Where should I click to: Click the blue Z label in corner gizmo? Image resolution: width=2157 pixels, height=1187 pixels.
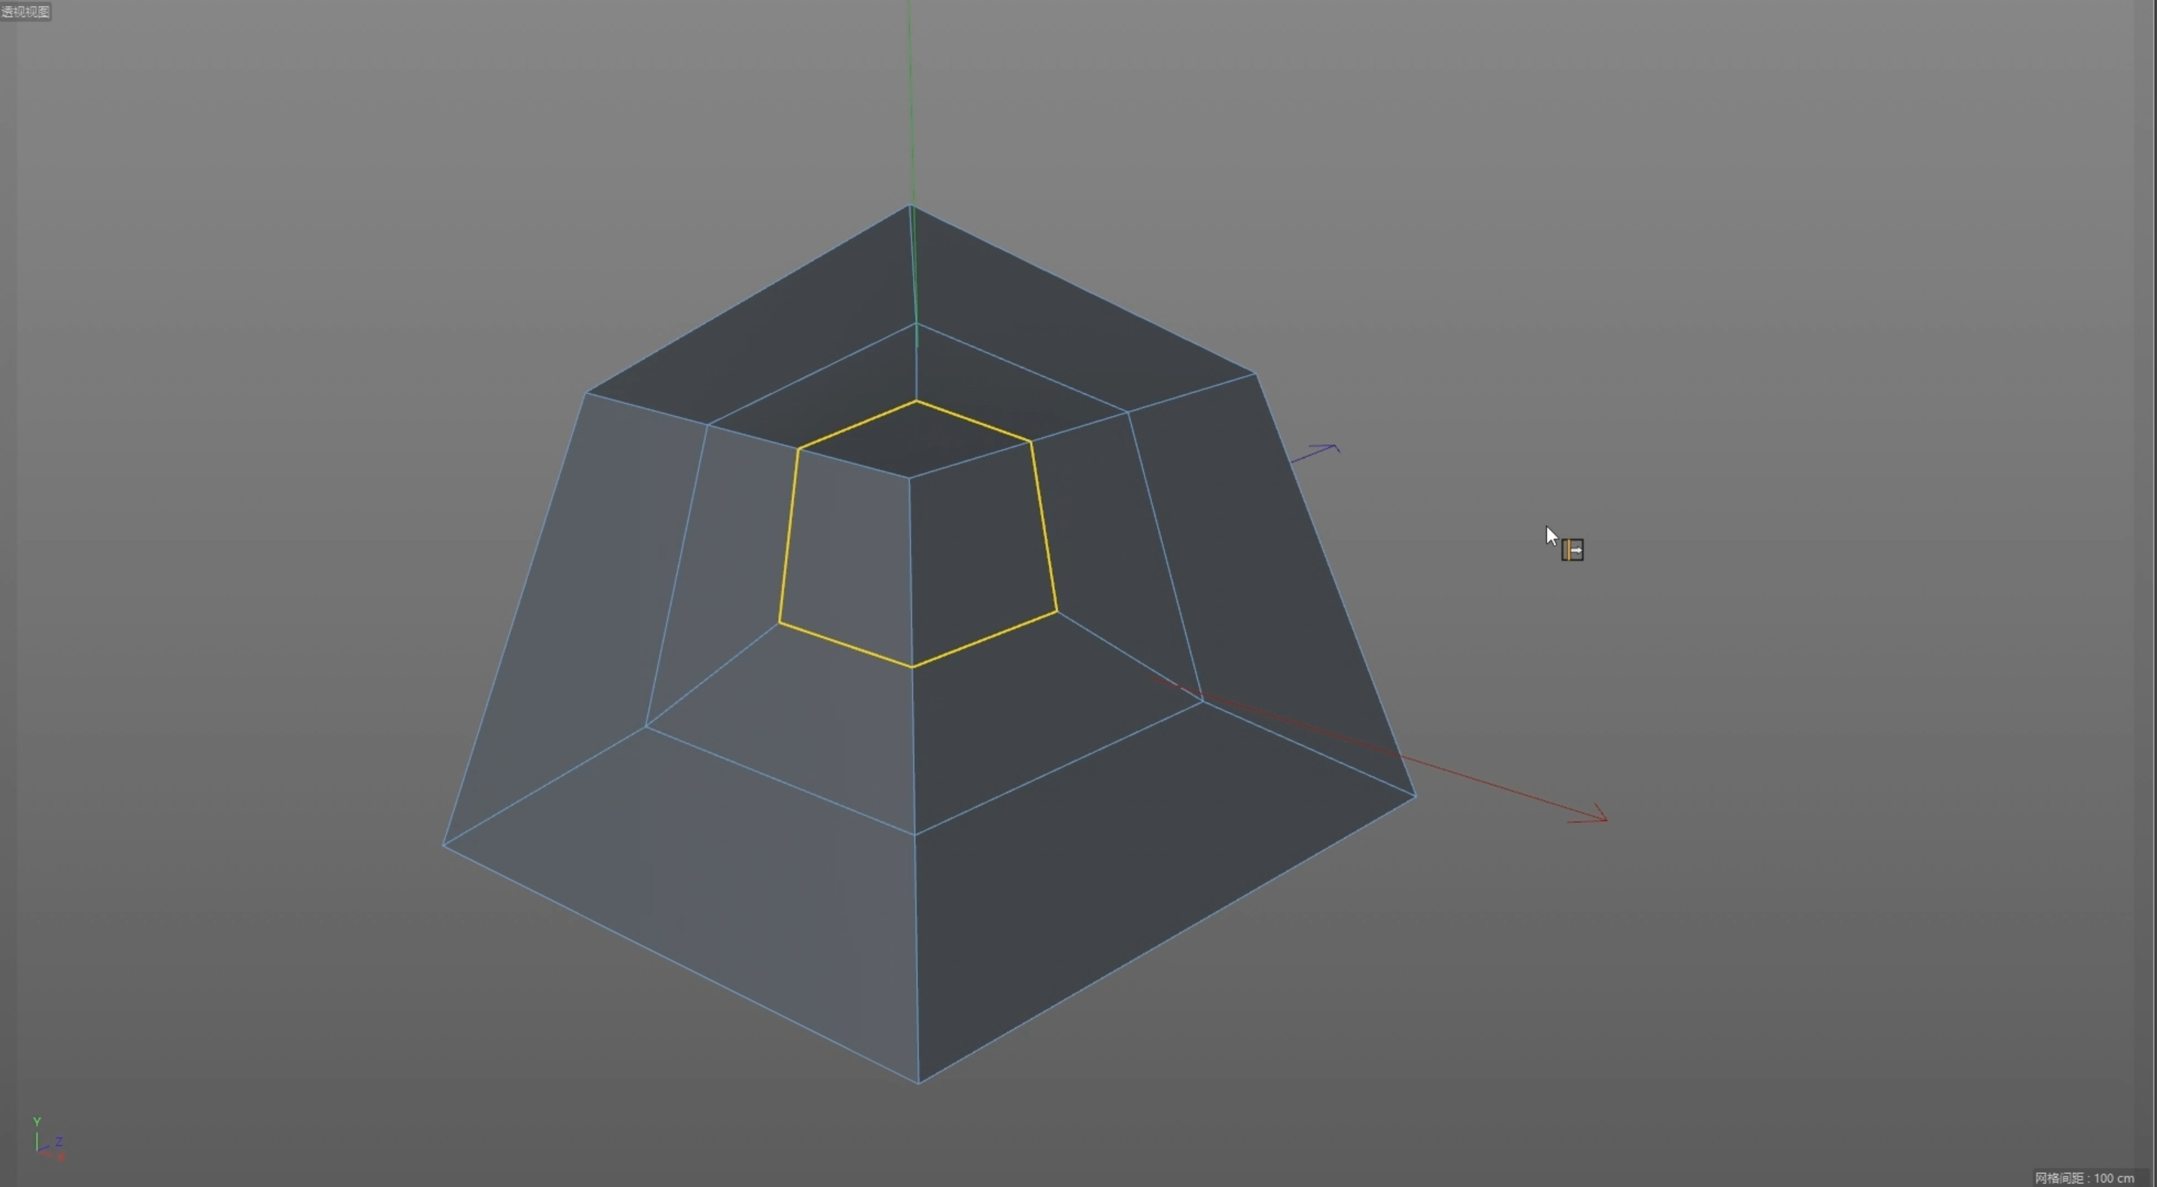tap(60, 1142)
